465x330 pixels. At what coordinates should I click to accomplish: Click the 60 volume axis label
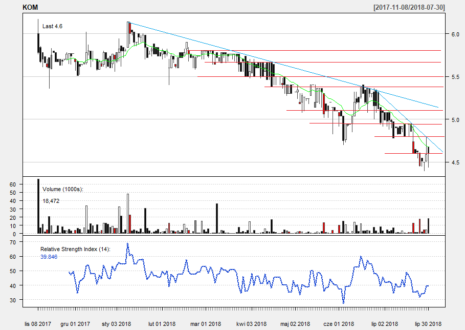[x=12, y=184]
